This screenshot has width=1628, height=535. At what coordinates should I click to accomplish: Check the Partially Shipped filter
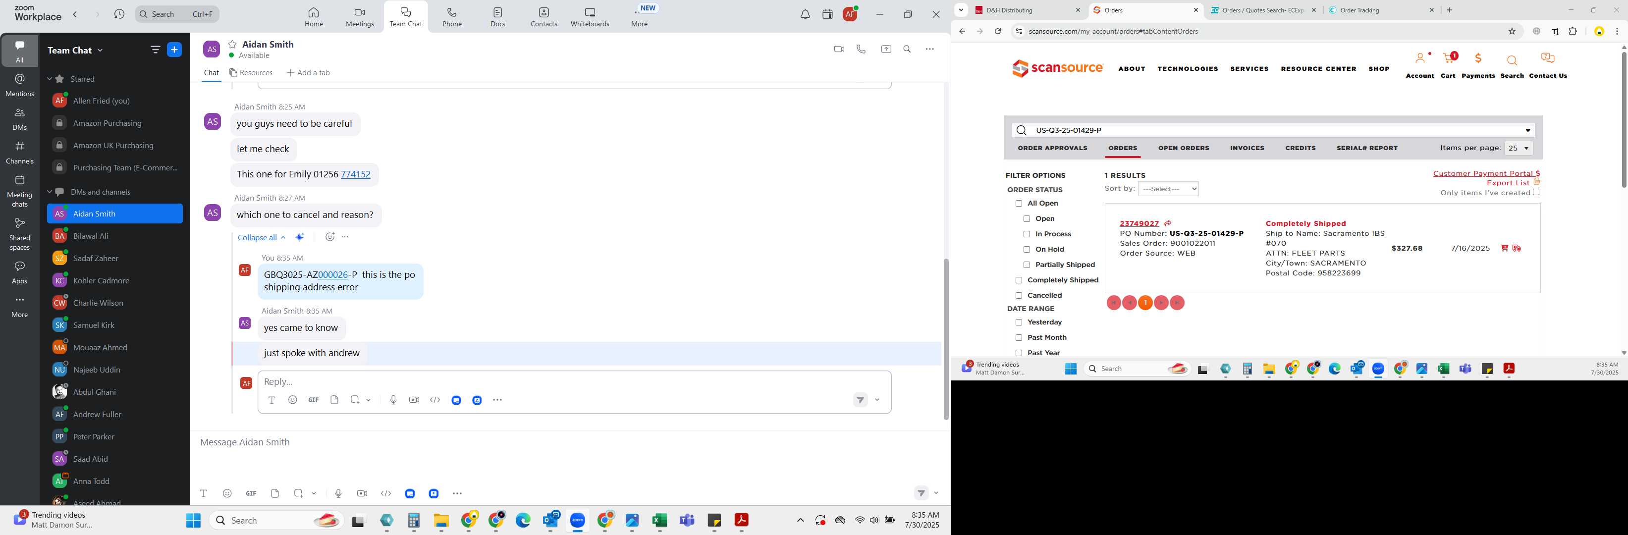click(x=1027, y=265)
